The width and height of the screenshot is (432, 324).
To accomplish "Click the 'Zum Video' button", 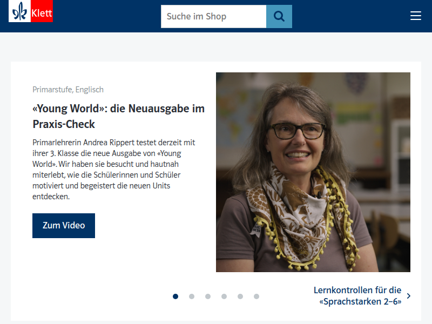I will (x=63, y=225).
